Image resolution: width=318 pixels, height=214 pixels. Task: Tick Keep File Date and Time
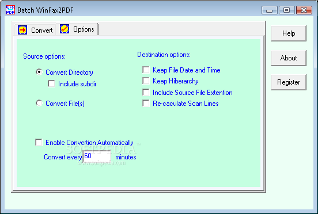pos(146,70)
